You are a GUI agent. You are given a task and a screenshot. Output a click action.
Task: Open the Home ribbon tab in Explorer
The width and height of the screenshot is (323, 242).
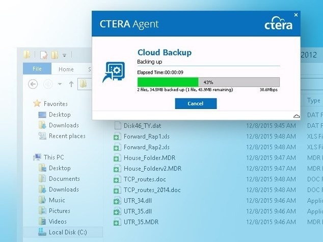point(66,69)
